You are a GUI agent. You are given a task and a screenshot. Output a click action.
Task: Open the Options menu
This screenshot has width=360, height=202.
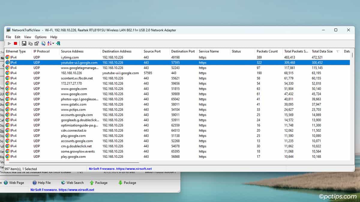pyautogui.click(x=41, y=37)
